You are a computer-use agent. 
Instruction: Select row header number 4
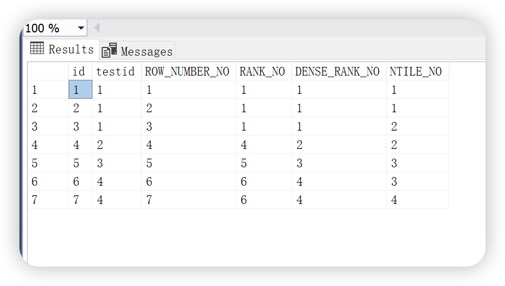(x=48, y=145)
